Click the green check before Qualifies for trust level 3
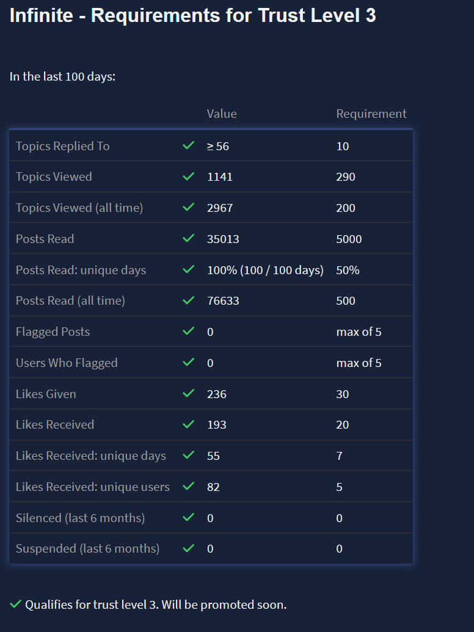 point(16,605)
